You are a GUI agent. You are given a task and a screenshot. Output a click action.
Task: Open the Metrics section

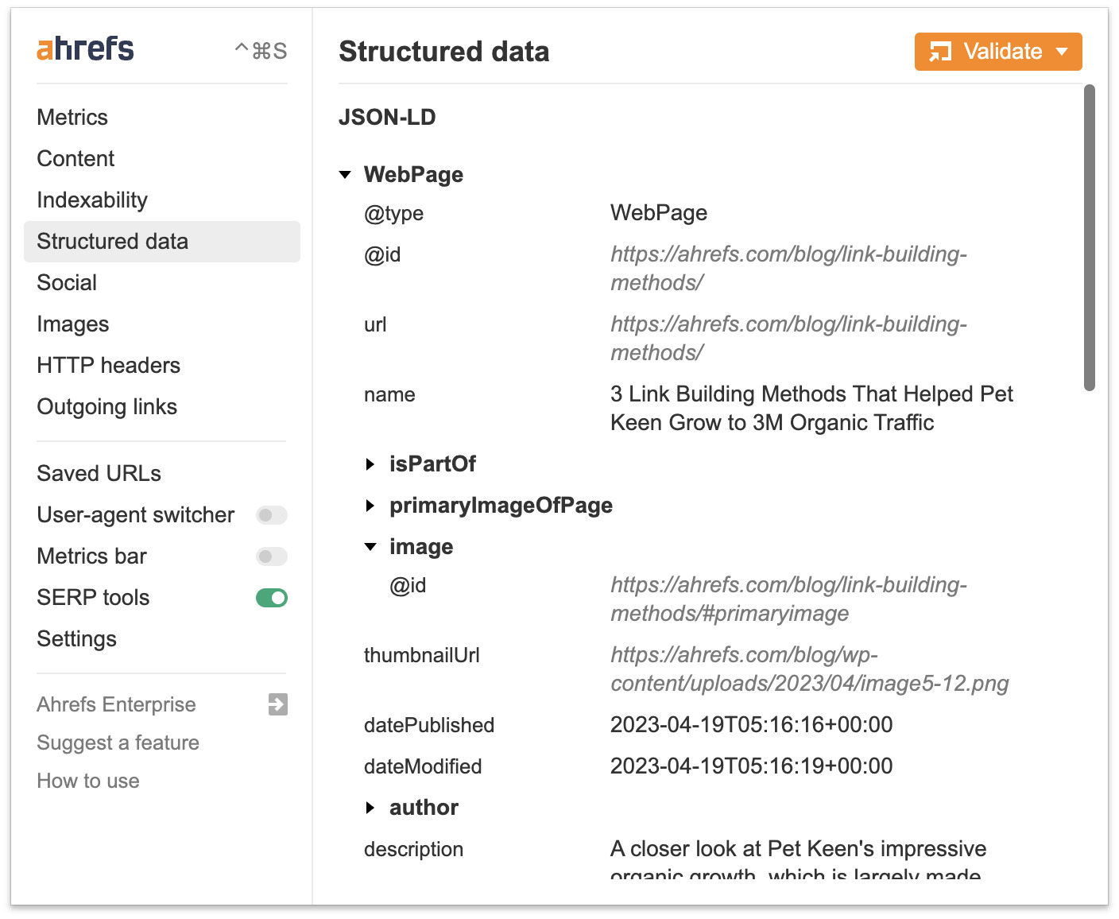pos(72,118)
